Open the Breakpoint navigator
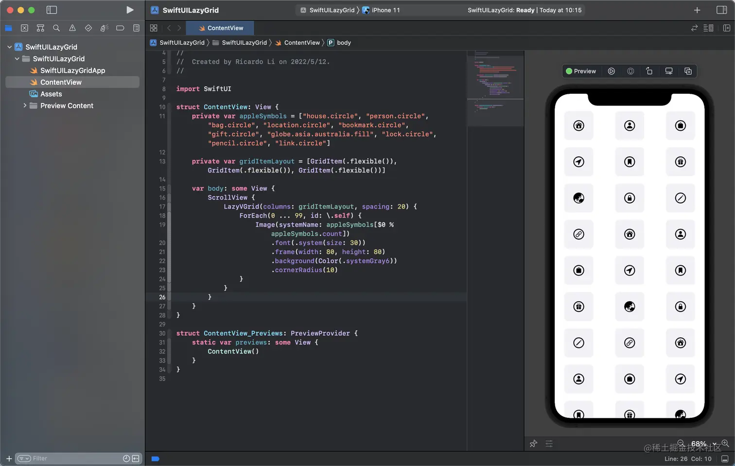735x466 pixels. click(x=120, y=28)
